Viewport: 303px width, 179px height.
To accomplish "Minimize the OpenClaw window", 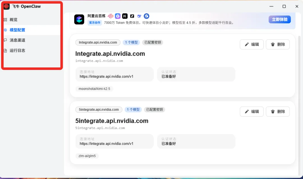I will 271,6.
